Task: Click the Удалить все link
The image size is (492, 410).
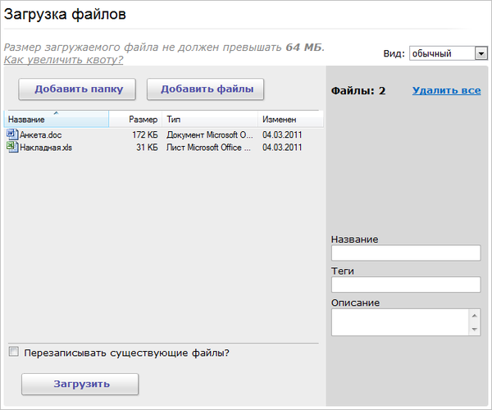Action: coord(446,90)
